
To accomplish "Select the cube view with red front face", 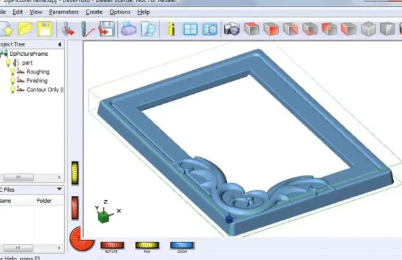I will click(271, 29).
